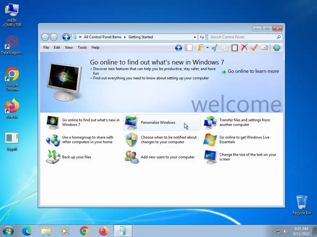Screen dimensions: 317x237
Task: Open File Explorer from the taskbar
Action: [x=46, y=231]
